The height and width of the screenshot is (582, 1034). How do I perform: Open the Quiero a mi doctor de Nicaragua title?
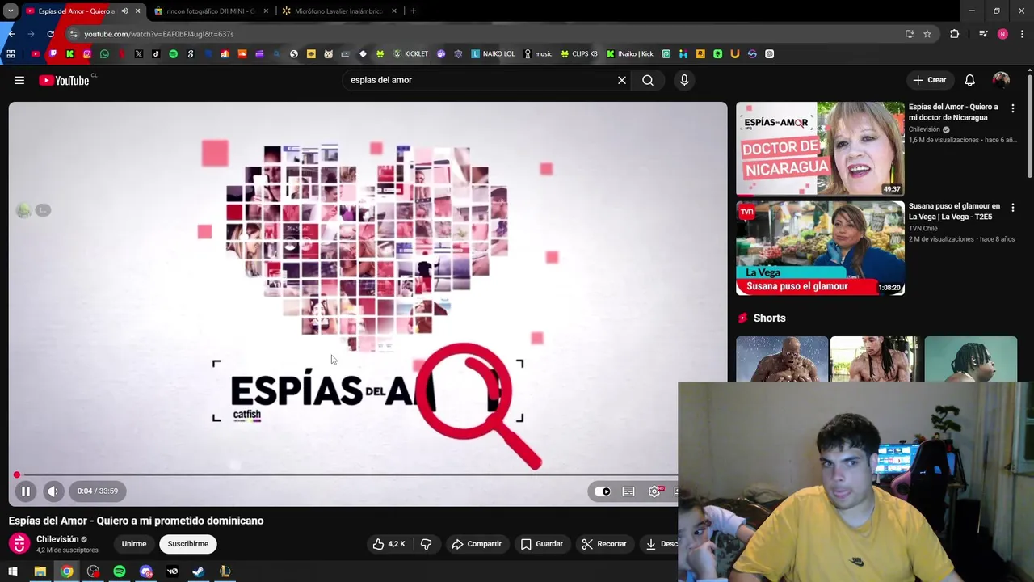tap(953, 112)
